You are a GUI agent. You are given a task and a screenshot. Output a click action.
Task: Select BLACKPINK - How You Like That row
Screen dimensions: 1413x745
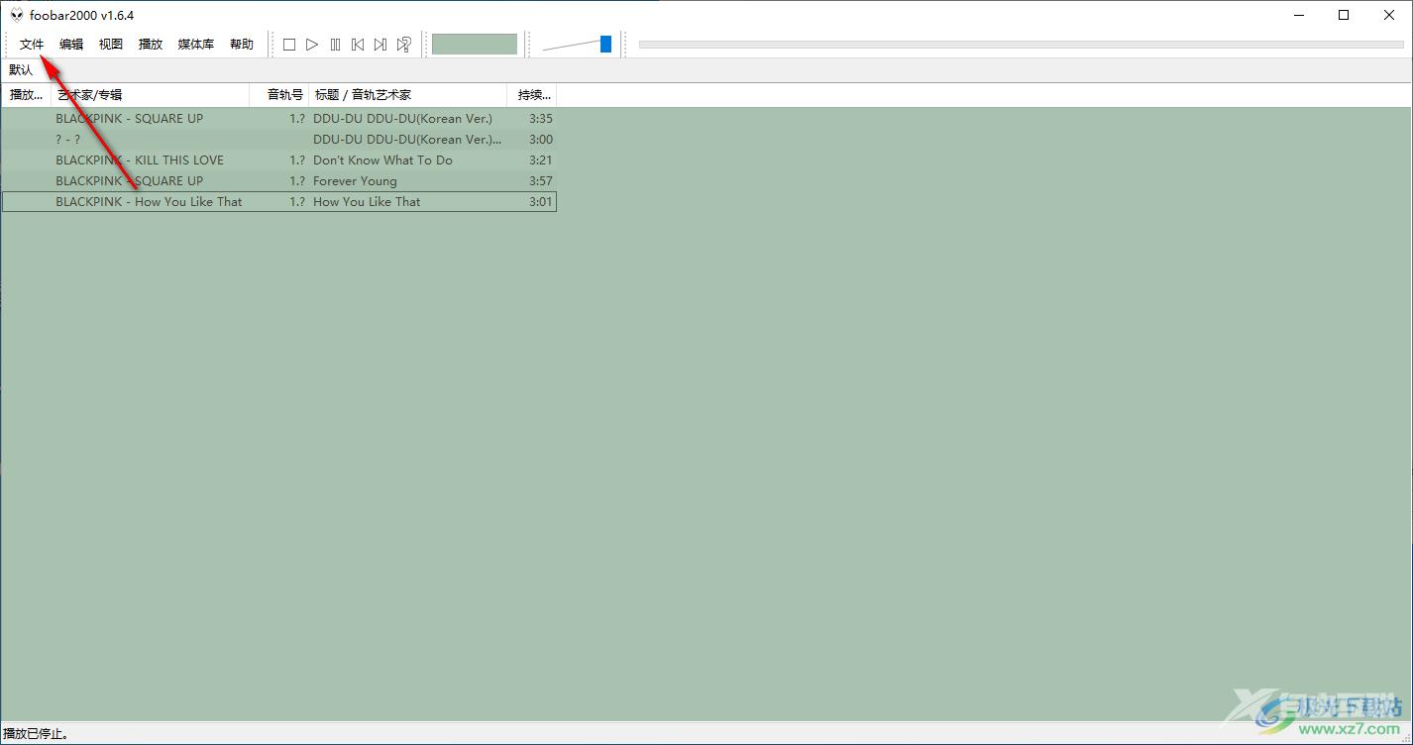click(x=278, y=201)
